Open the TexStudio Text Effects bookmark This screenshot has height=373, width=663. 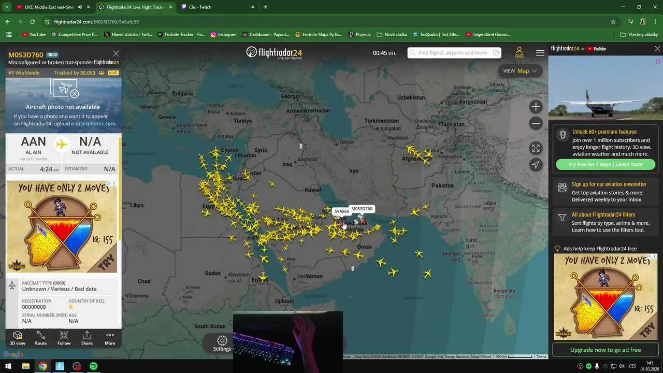click(436, 35)
